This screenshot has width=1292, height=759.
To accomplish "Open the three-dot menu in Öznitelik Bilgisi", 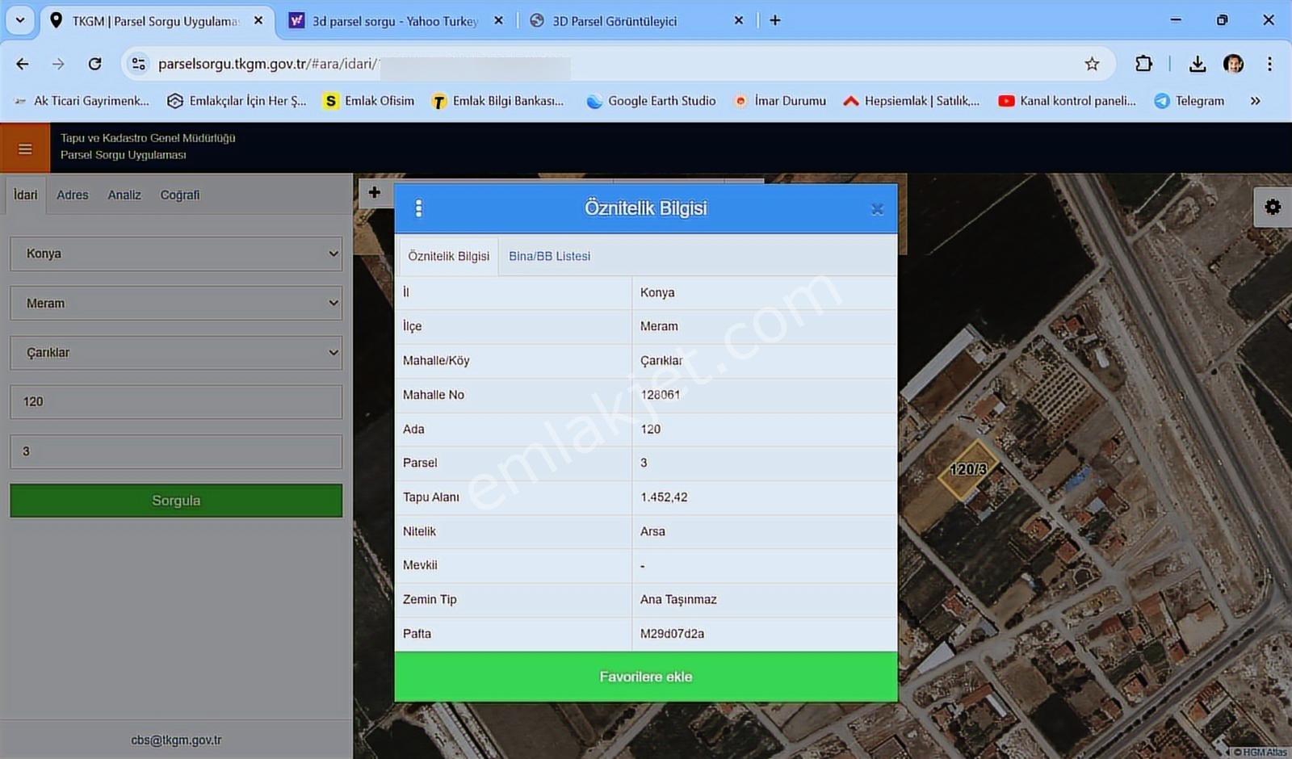I will point(418,208).
